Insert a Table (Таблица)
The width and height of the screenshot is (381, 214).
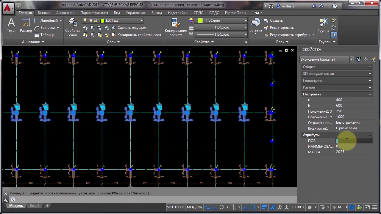44,35
